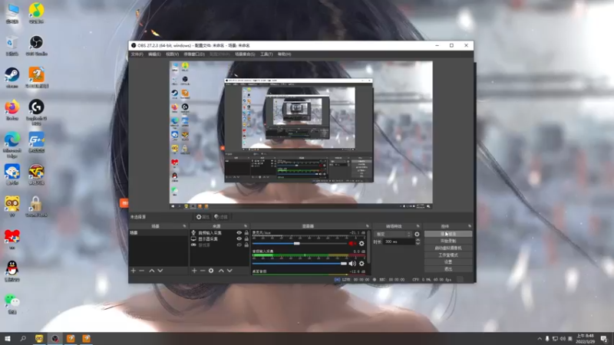Pop out the Scene Transitions dock via its header icon
This screenshot has width=614, height=345.
tap(418, 226)
